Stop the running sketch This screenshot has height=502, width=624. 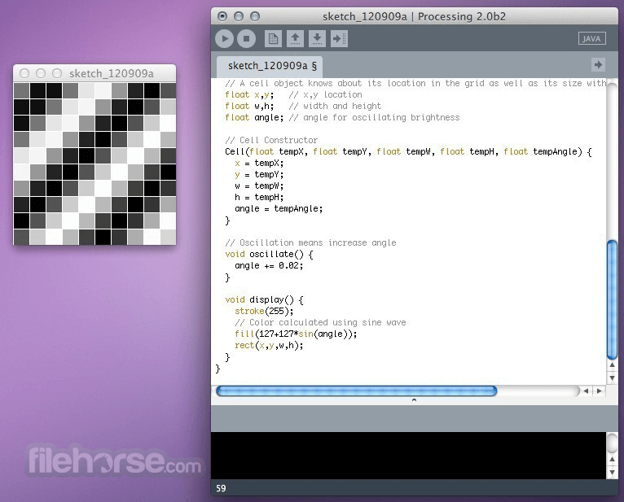tap(246, 39)
